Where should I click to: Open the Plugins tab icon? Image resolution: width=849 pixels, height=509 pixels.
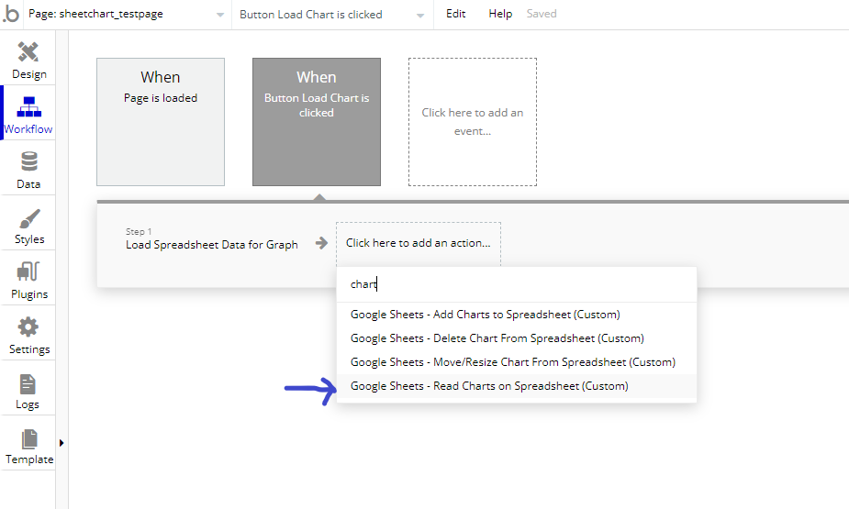pos(28,271)
